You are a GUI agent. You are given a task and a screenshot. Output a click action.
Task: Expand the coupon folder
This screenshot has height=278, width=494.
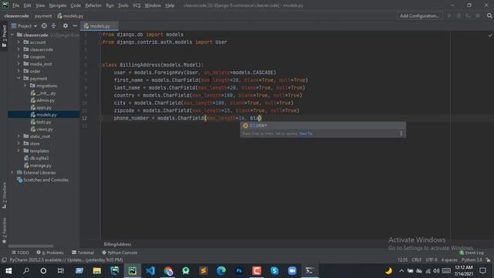pos(19,56)
